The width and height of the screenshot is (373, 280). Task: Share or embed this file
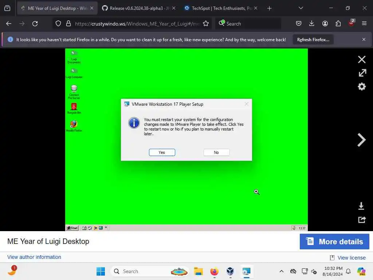362,219
